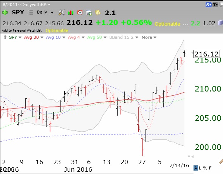This screenshot has height=174, width=223.
Task: Click the boxed 216.12 price marker on axis
Action: tap(207, 54)
